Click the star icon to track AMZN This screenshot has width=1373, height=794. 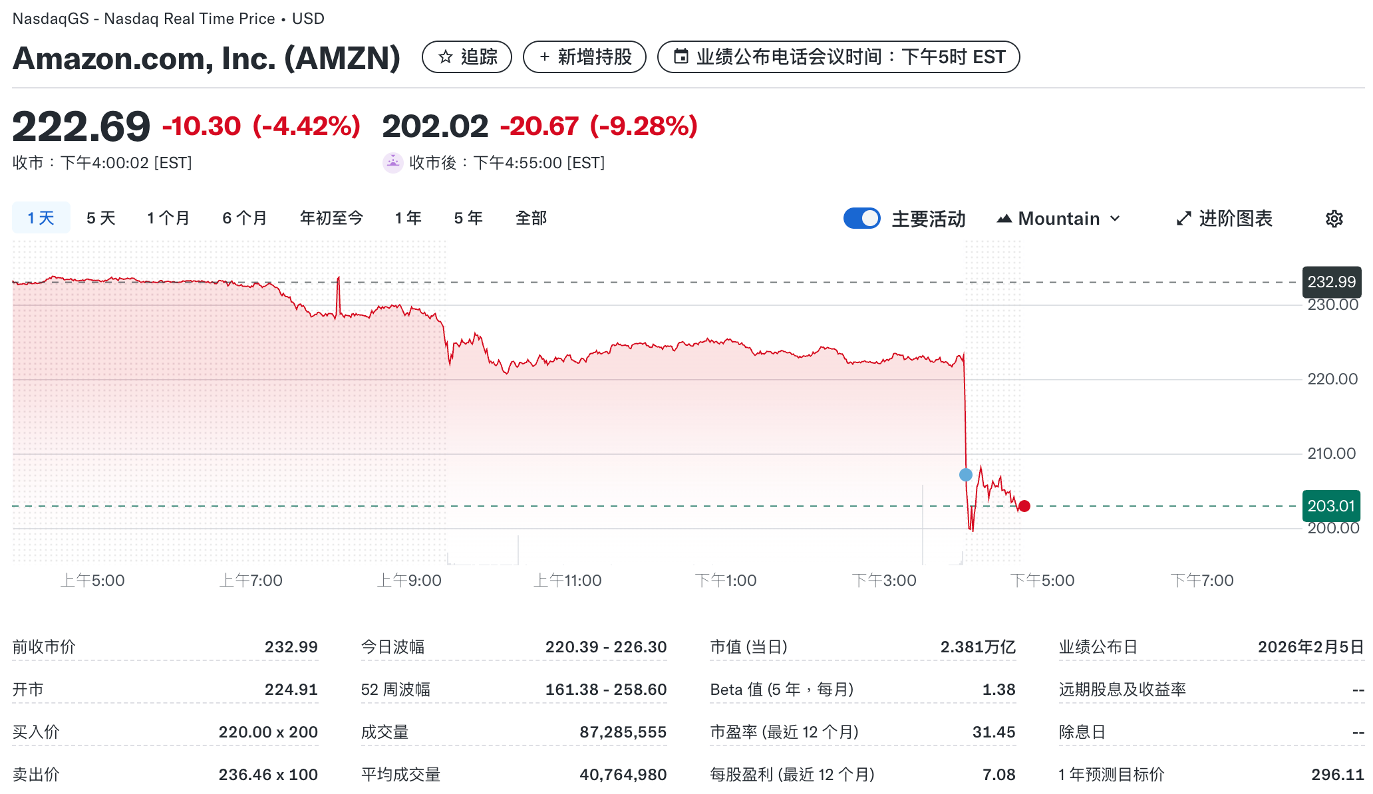(x=445, y=57)
